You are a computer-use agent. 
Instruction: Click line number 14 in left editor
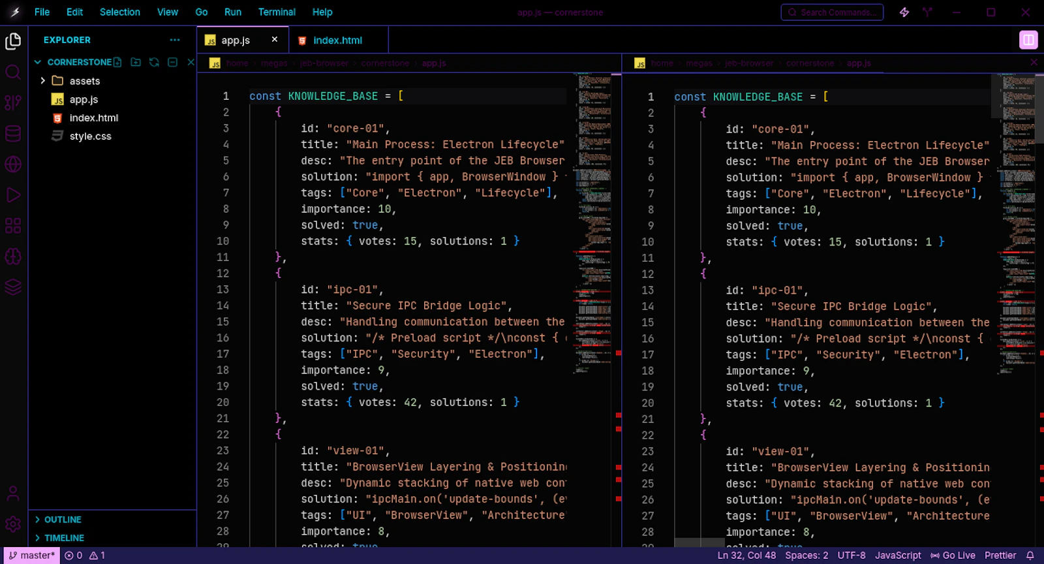pos(223,305)
